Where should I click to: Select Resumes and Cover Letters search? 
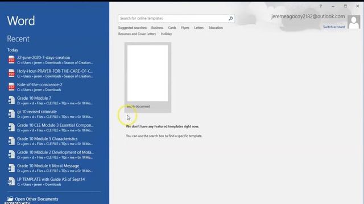click(137, 34)
